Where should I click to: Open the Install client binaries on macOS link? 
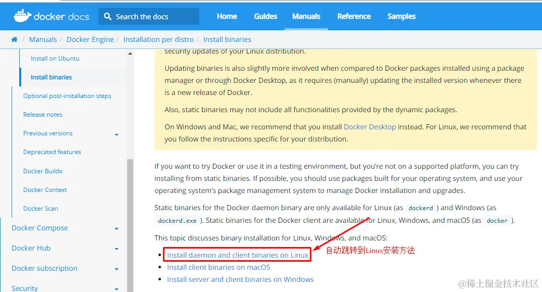tap(219, 267)
